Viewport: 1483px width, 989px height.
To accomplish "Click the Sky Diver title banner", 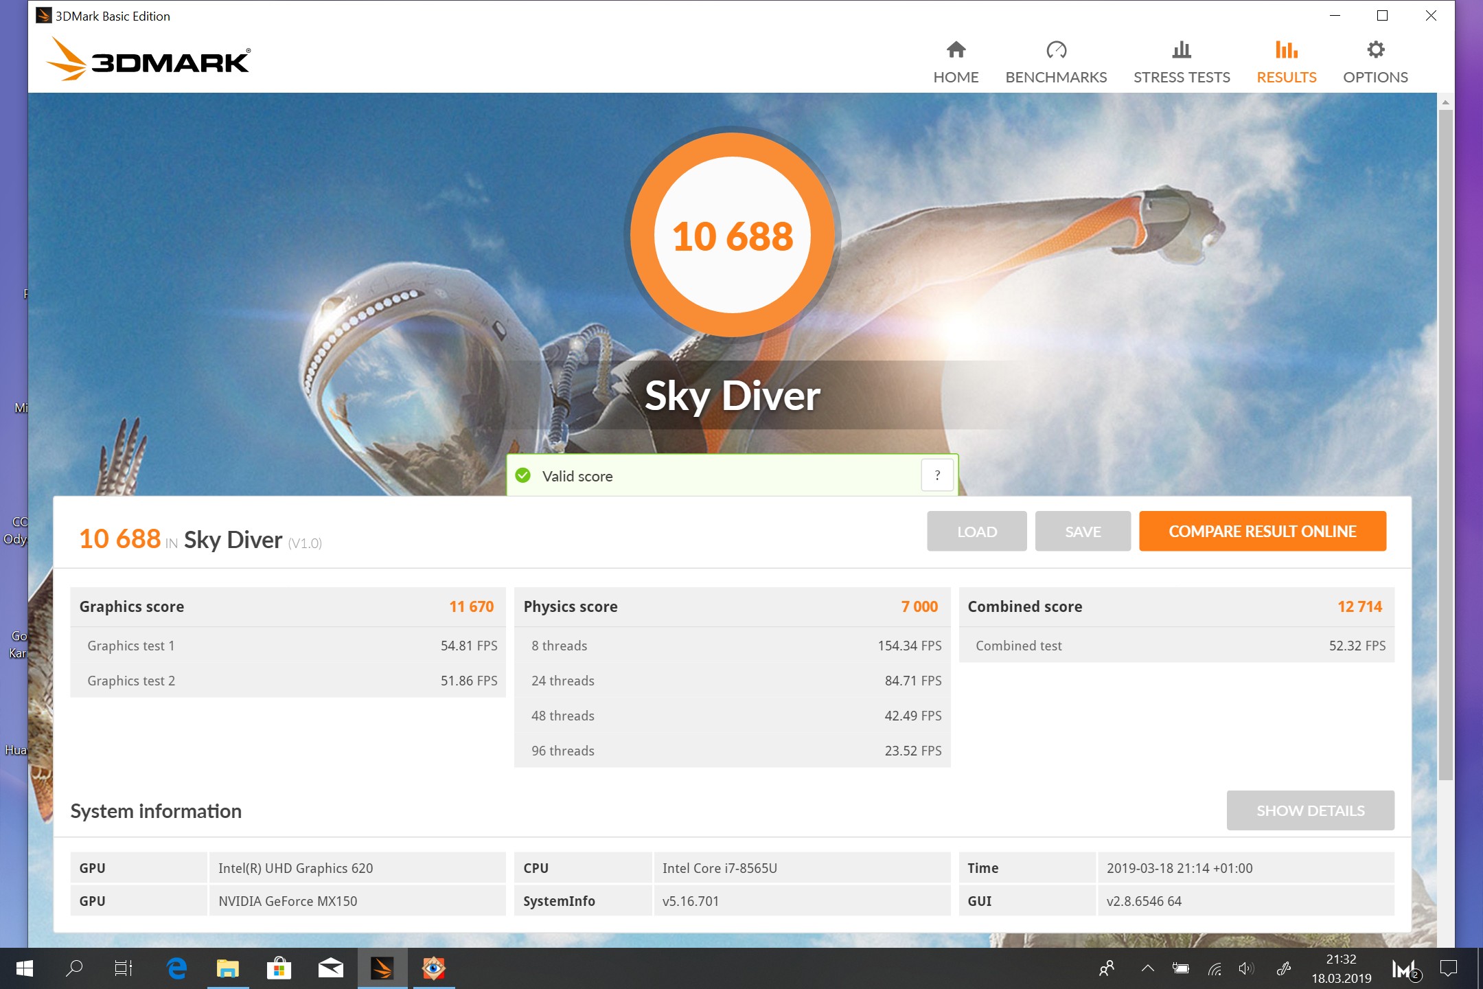I will (x=732, y=396).
